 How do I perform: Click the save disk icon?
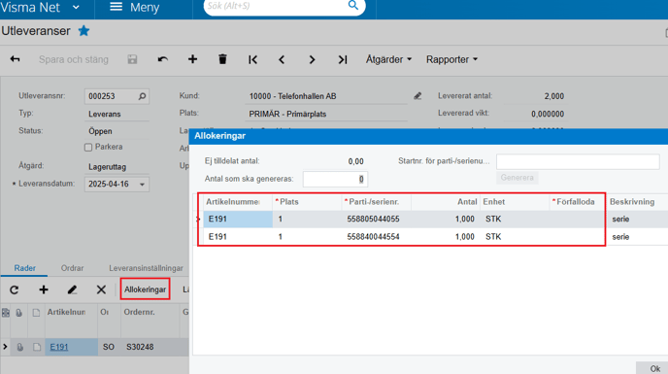(132, 59)
